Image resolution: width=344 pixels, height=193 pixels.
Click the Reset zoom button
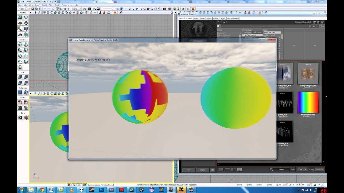pos(292,169)
